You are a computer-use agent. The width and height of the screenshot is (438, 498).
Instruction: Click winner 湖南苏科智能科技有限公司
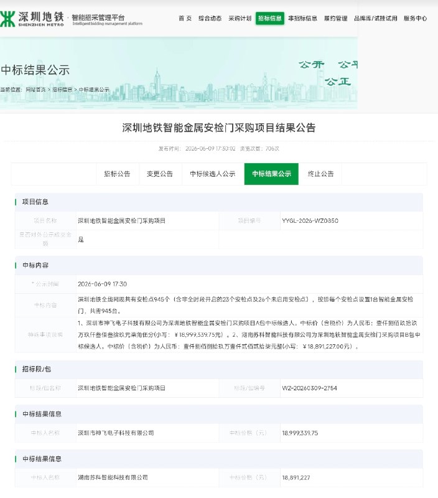click(x=113, y=477)
